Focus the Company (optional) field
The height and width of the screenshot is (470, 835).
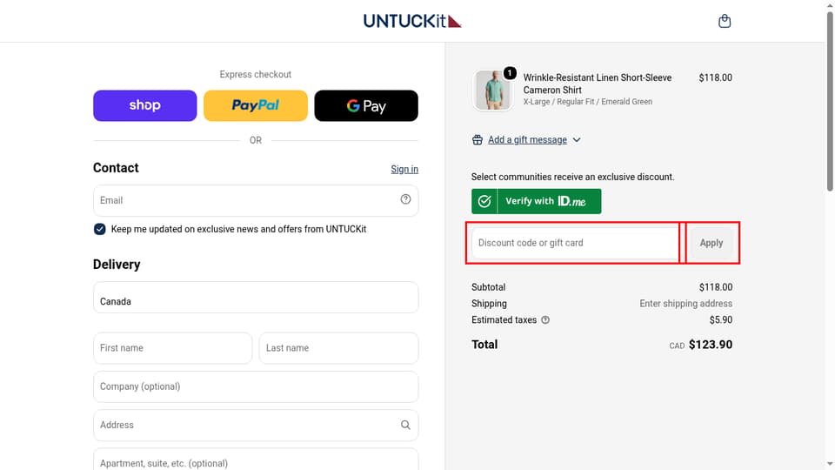[x=256, y=386]
